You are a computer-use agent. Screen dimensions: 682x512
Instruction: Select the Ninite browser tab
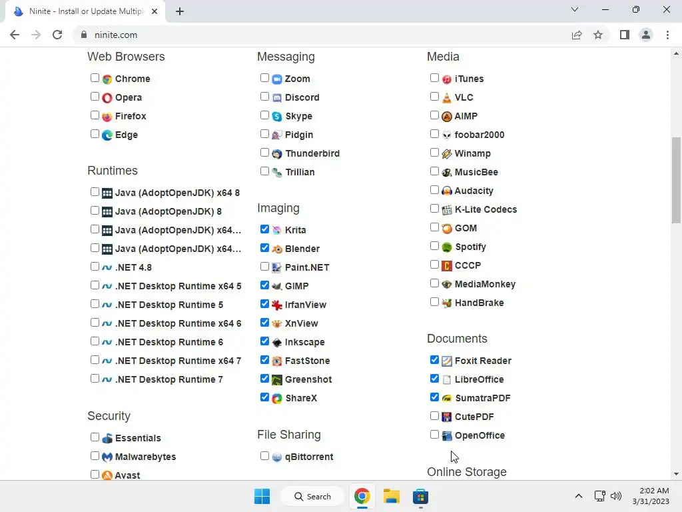[85, 11]
